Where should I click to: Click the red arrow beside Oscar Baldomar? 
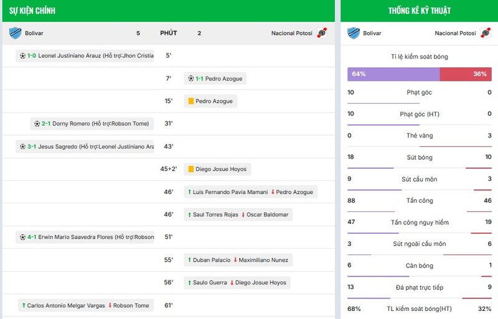coord(243,215)
